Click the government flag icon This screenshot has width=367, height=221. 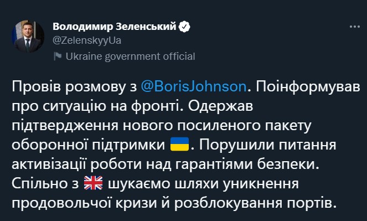point(58,56)
